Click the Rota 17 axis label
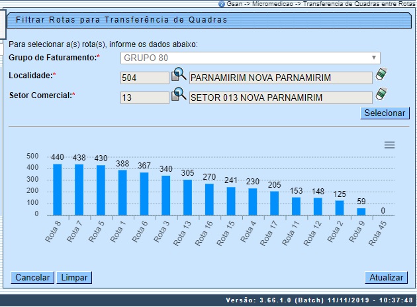The height and width of the screenshot is (307, 417). 269,233
